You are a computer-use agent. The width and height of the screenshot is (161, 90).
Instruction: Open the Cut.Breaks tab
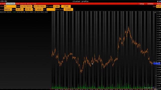click(10, 4)
